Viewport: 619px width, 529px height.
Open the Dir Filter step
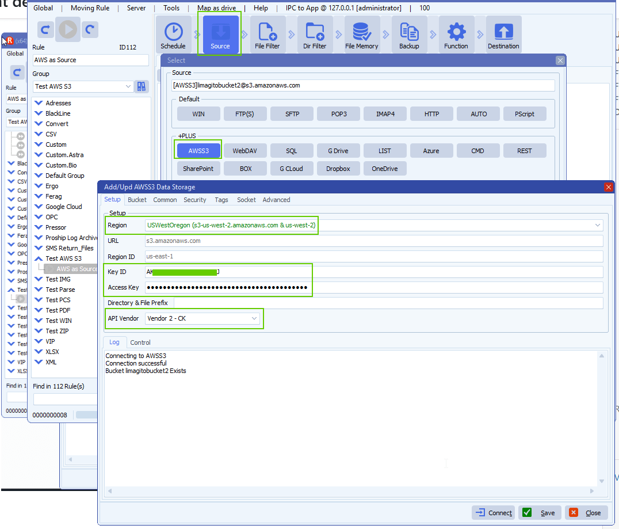coord(315,35)
